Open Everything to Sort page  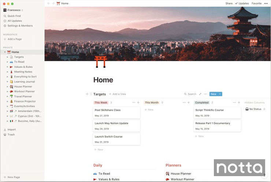(x=25, y=77)
